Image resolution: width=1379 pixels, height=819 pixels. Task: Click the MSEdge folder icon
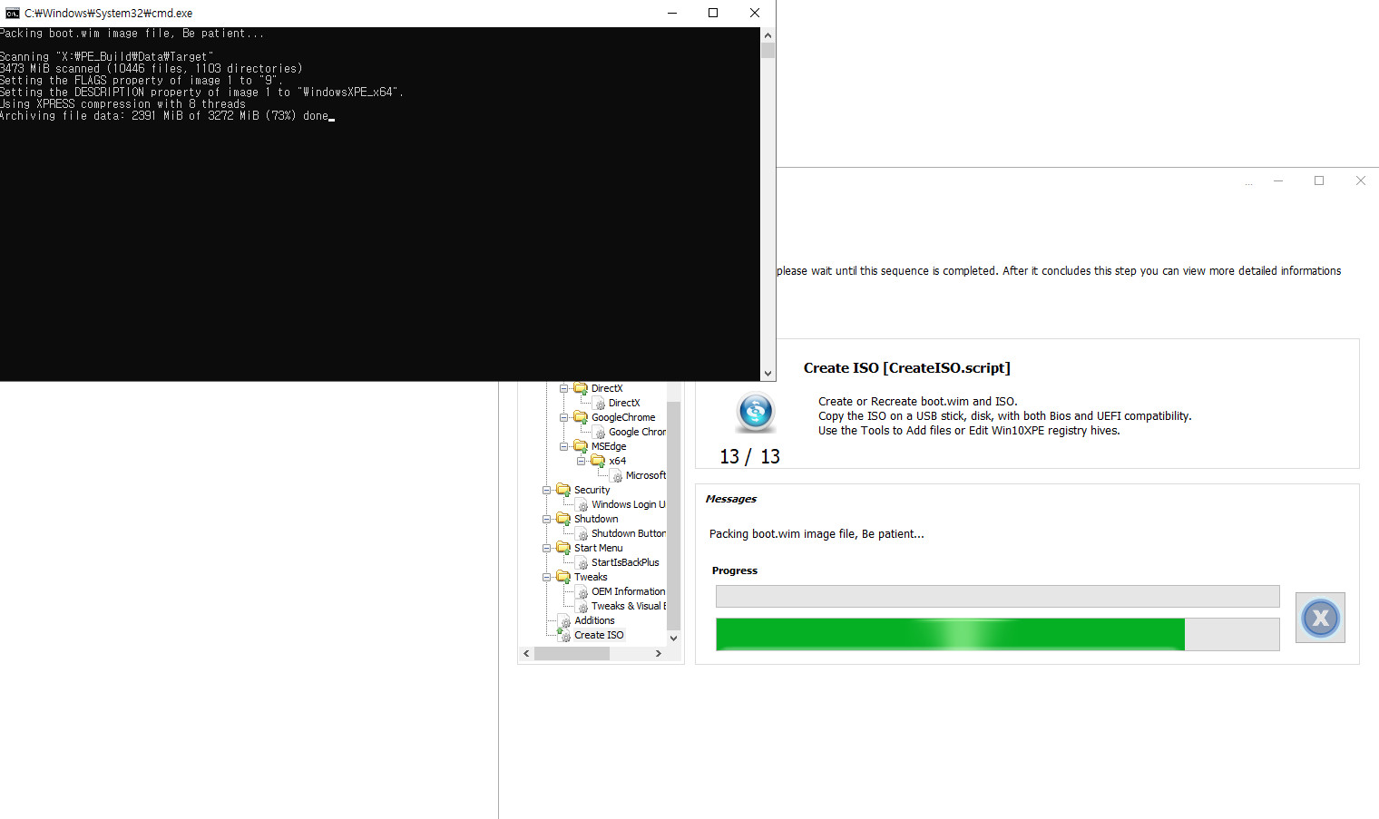coord(581,446)
